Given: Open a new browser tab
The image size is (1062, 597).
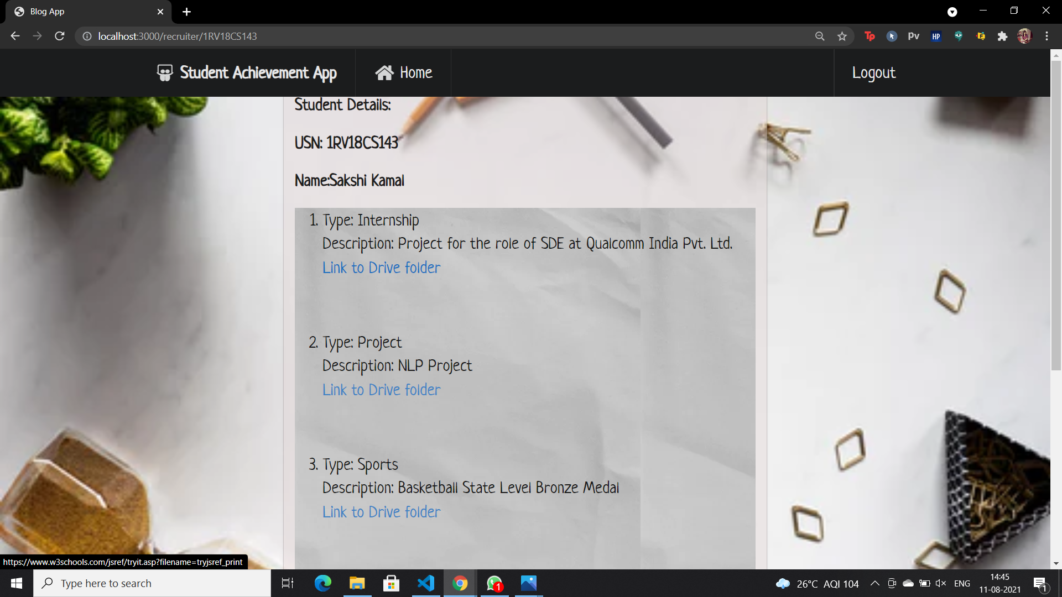Looking at the screenshot, I should tap(187, 12).
